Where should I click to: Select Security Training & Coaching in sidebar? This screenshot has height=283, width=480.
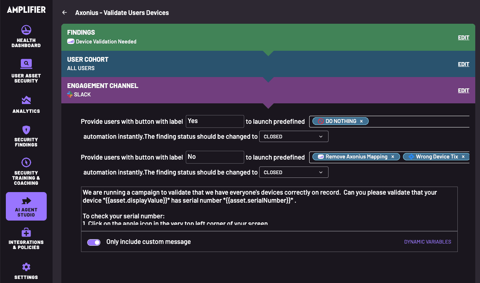(26, 172)
